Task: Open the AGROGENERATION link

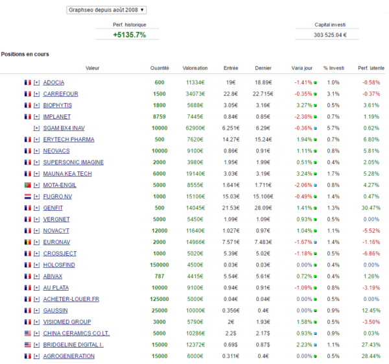Action: click(x=69, y=356)
